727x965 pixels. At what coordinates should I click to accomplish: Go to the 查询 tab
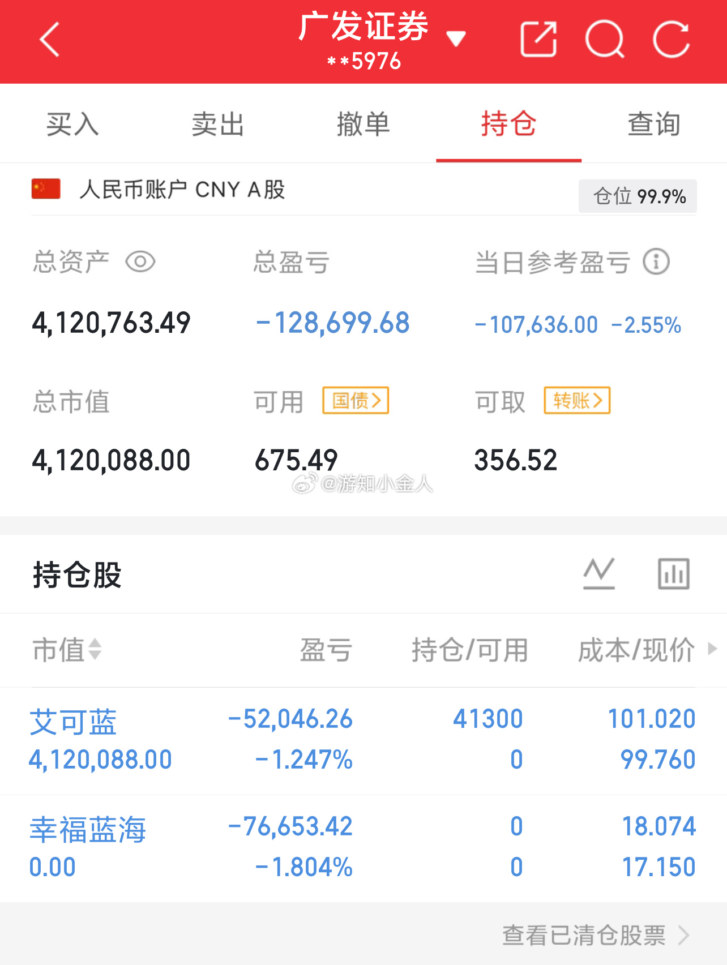[654, 124]
